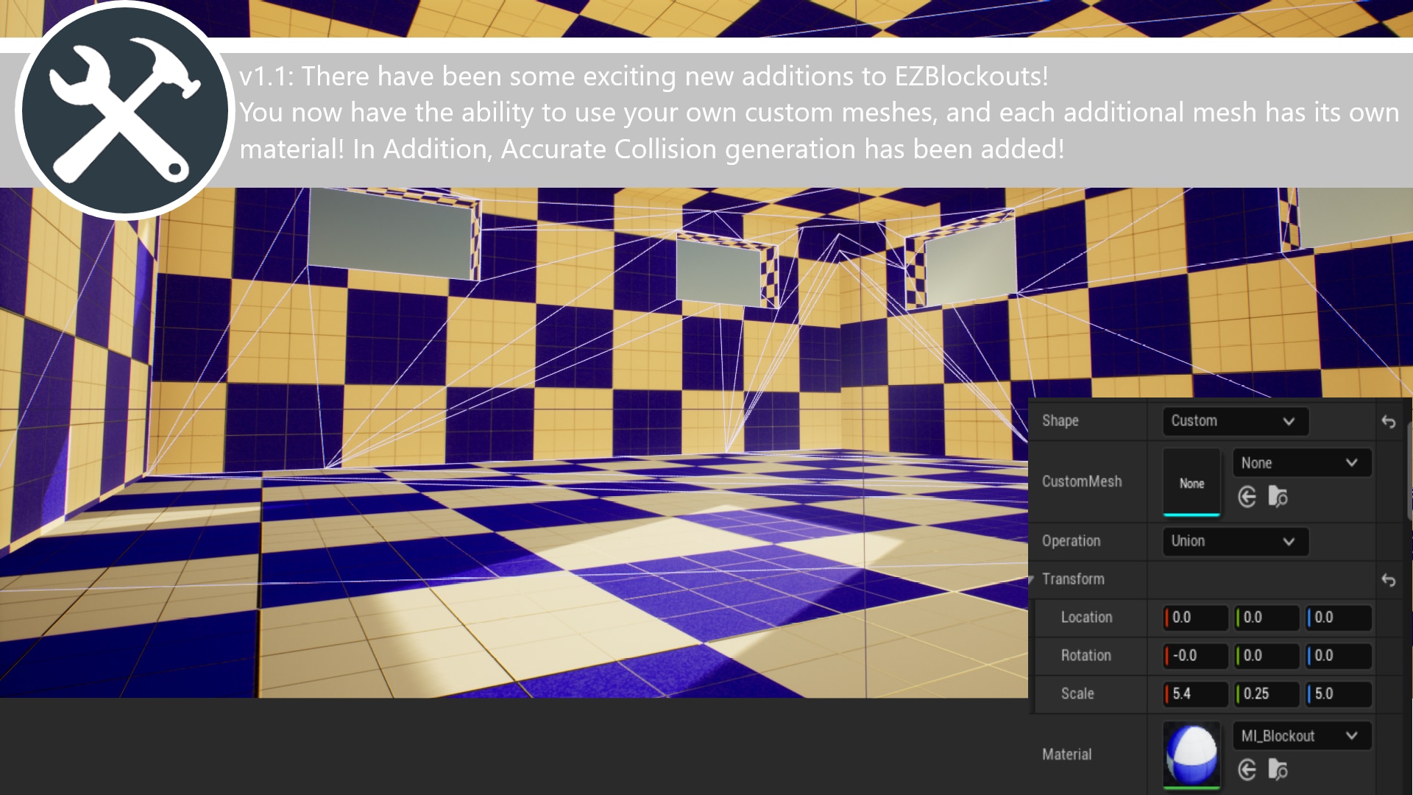Click the Location X field
The width and height of the screenshot is (1413, 795).
tap(1197, 618)
